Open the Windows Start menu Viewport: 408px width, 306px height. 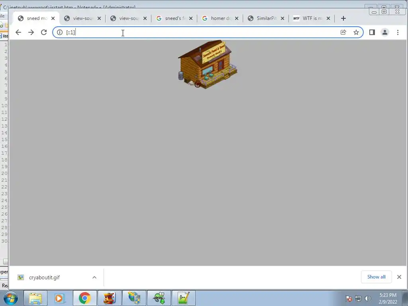(11, 298)
